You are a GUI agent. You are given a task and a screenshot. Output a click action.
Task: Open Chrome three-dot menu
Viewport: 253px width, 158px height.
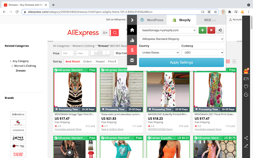249,12
